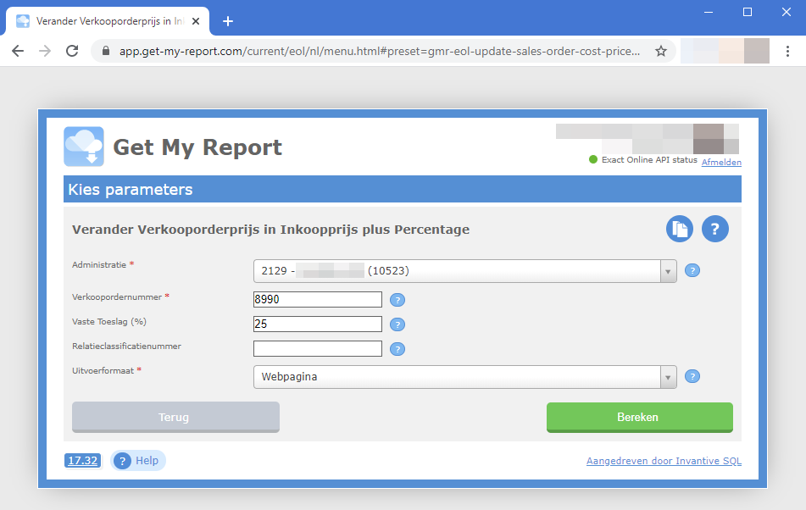The width and height of the screenshot is (806, 510).
Task: Bookmark this page with the star icon
Action: [x=661, y=51]
